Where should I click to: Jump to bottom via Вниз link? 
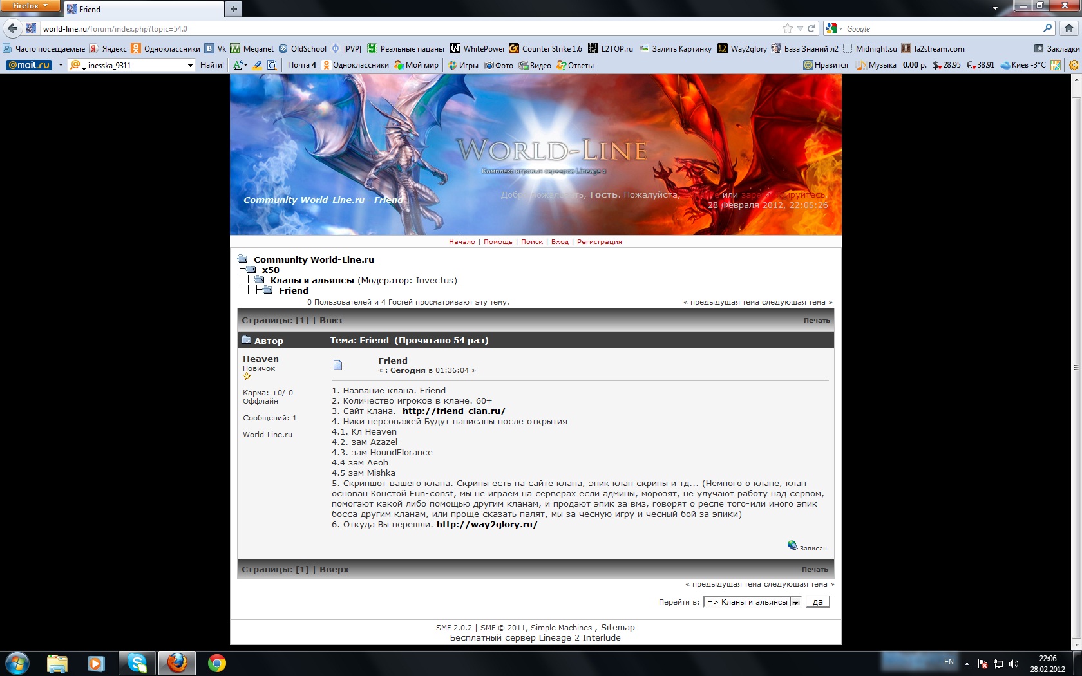[x=330, y=320]
